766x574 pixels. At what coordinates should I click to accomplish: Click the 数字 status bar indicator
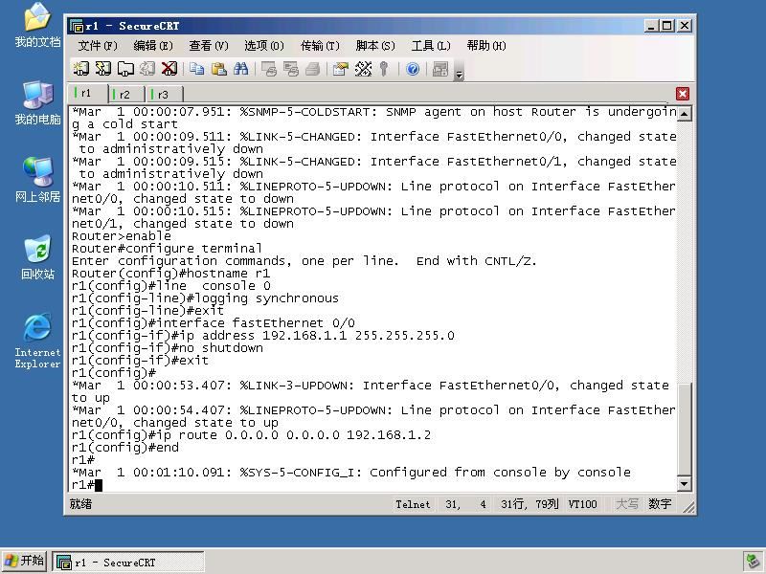pyautogui.click(x=660, y=504)
